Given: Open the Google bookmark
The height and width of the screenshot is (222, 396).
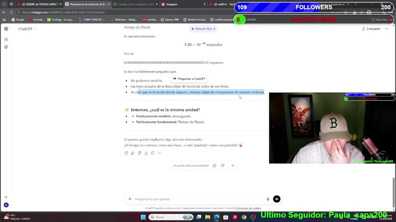Looking at the screenshot, I should click(18, 20).
